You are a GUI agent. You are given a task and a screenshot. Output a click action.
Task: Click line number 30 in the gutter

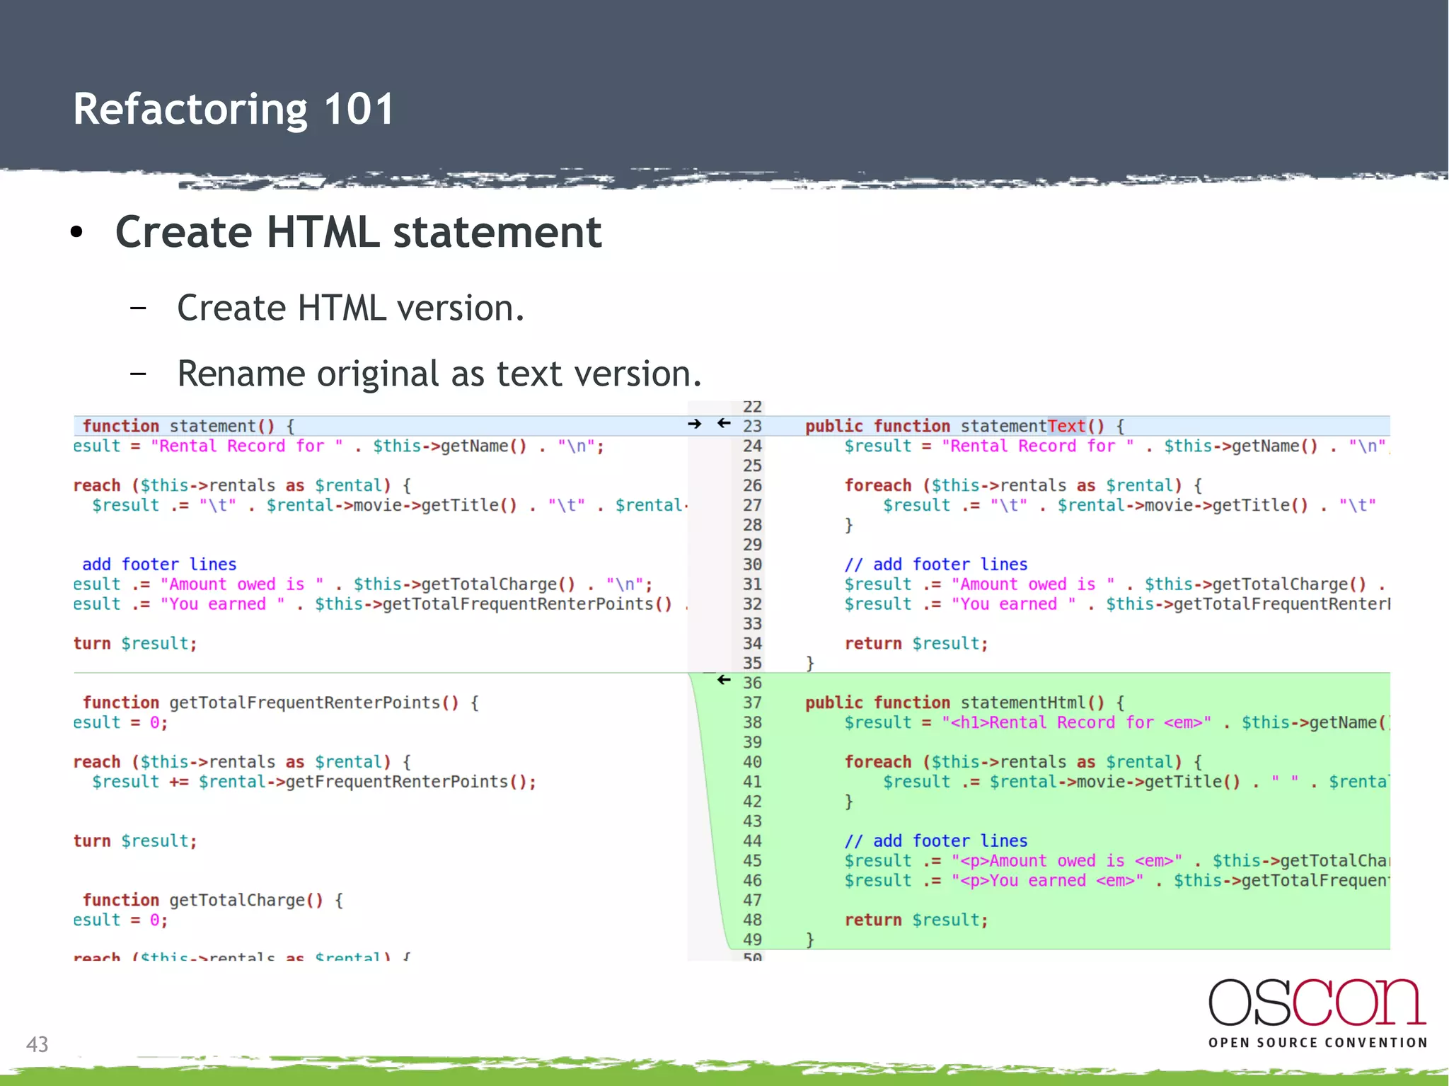[x=752, y=565]
